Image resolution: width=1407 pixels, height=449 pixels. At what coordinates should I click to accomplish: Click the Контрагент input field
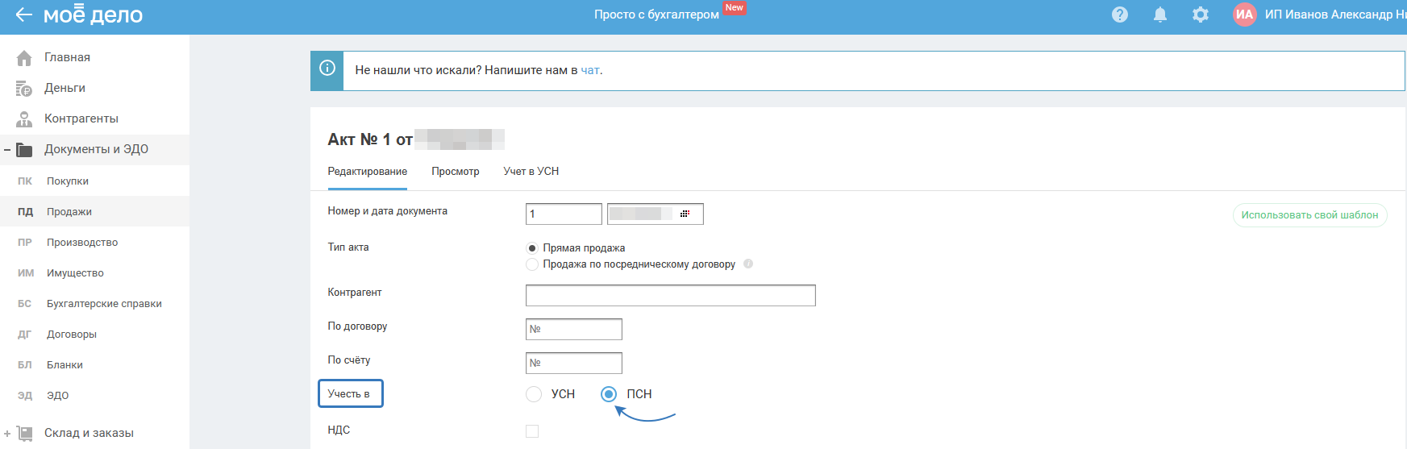pos(670,296)
